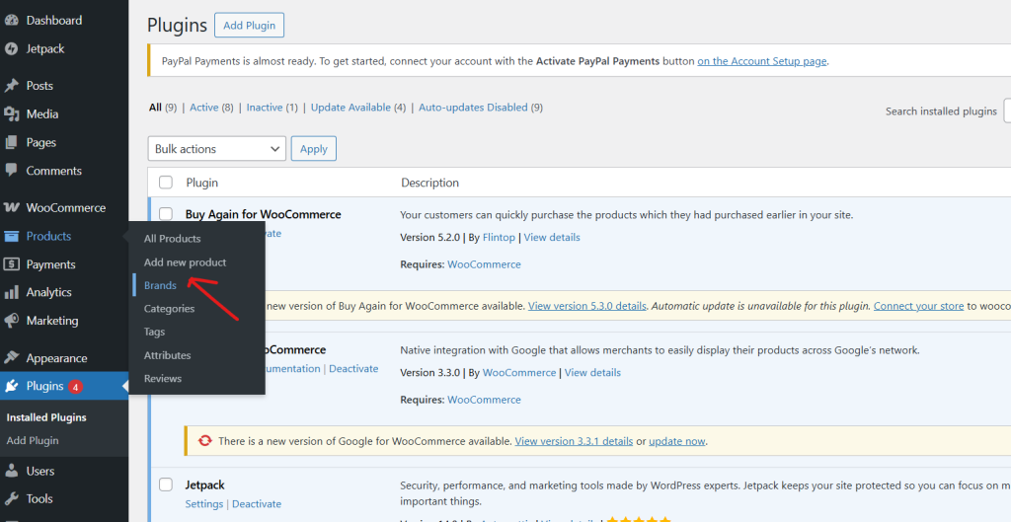Check the Buy Again for WooCommerce checkbox
Viewport: 1011px width, 522px height.
tap(166, 213)
